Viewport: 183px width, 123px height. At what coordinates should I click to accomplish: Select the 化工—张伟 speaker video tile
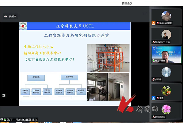click(166, 55)
